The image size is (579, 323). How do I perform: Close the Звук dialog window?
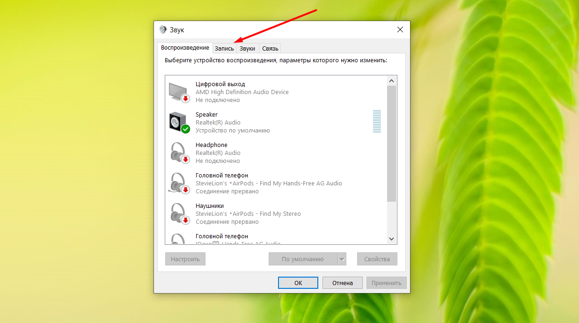(x=400, y=29)
